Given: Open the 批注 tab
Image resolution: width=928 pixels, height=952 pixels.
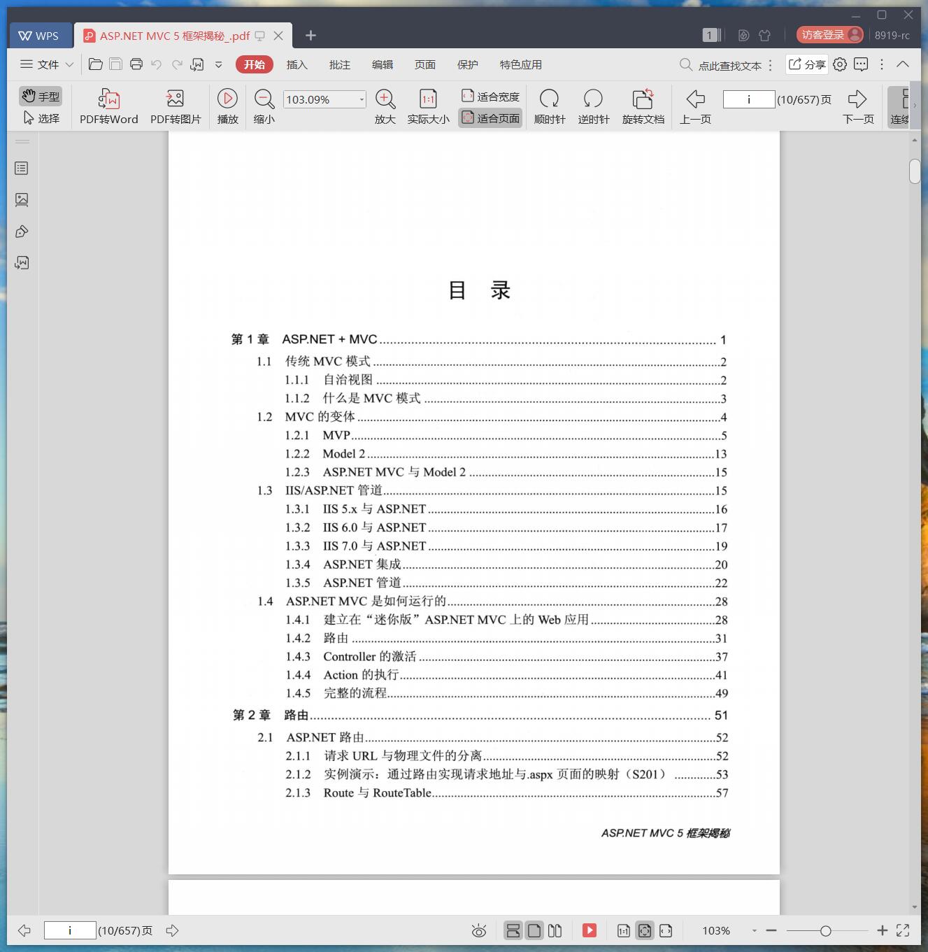Looking at the screenshot, I should (340, 64).
